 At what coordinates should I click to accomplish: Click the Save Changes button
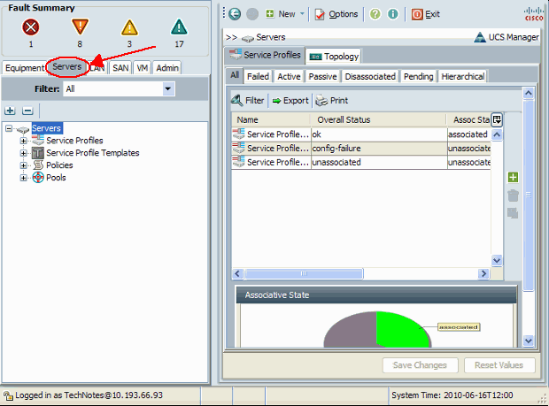click(x=420, y=365)
